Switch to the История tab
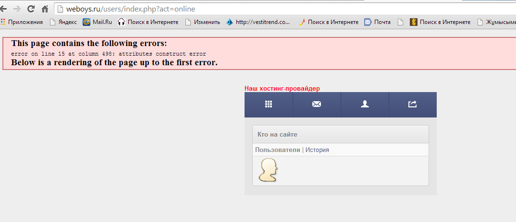The image size is (516, 222). click(x=317, y=150)
